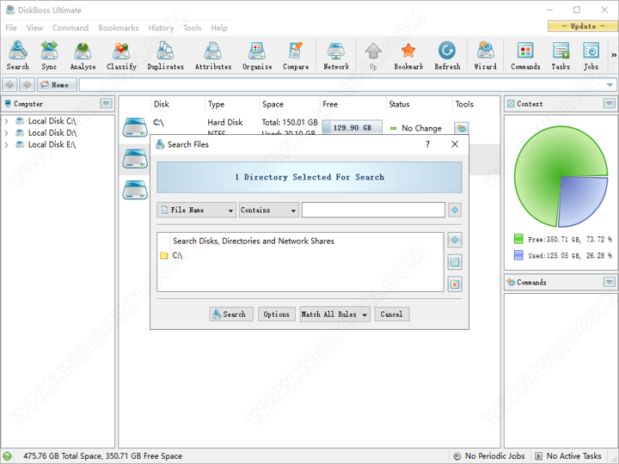Close the Search Files dialog
The height and width of the screenshot is (464, 619).
click(455, 144)
